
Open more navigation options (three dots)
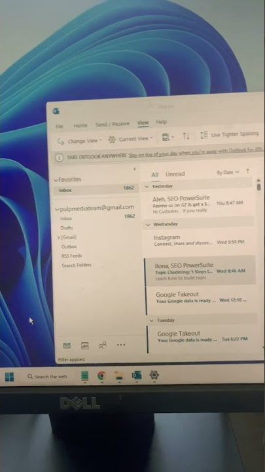point(121,345)
